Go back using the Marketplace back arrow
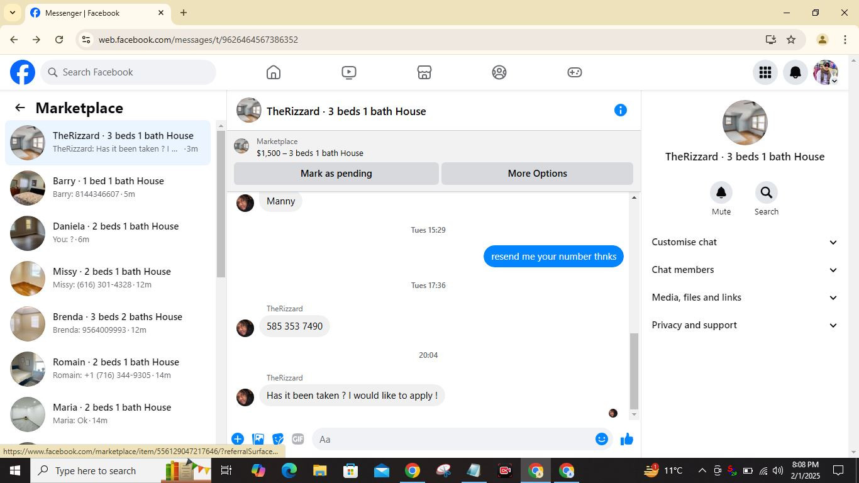 tap(20, 108)
